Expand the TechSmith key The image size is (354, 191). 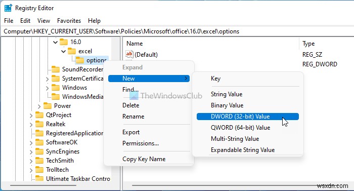click(x=31, y=161)
